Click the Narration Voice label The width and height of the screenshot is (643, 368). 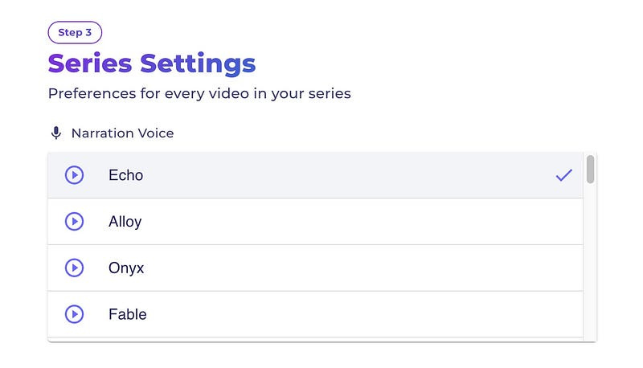point(123,133)
